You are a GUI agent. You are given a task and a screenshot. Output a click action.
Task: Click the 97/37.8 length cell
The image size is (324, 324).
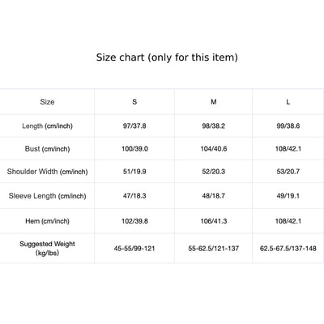(134, 126)
